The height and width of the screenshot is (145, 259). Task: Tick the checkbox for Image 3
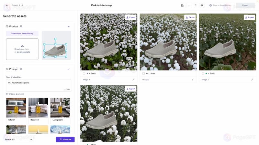(x=143, y=73)
